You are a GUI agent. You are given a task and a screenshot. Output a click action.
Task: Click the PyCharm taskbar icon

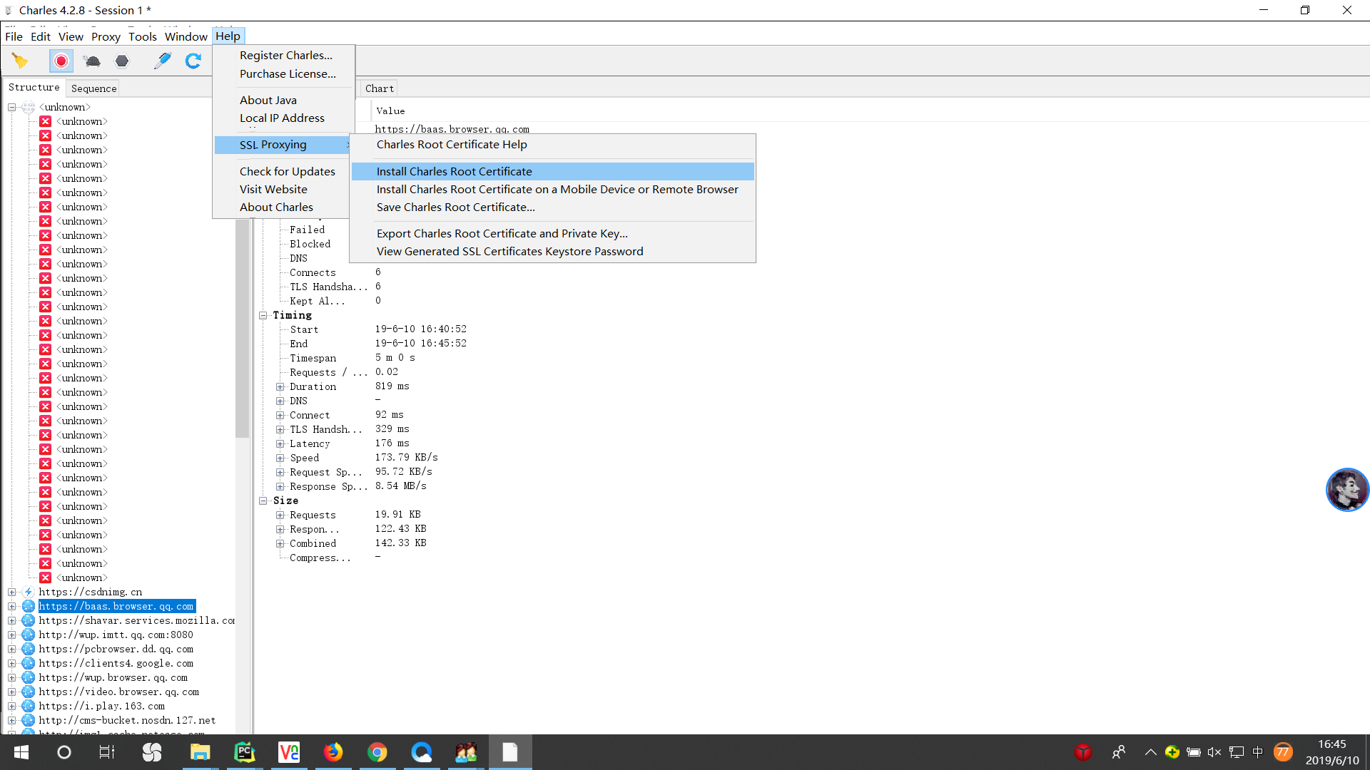[x=245, y=752]
